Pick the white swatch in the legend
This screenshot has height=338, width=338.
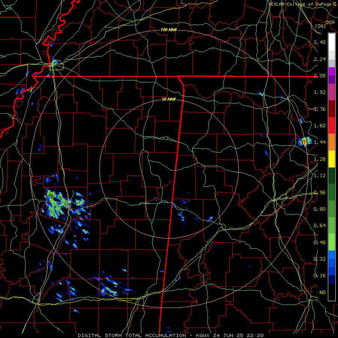point(332,42)
